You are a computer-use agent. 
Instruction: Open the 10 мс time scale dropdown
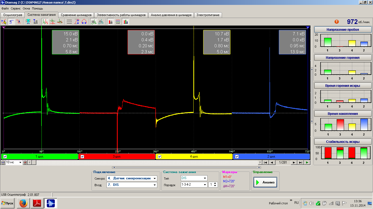20,162
